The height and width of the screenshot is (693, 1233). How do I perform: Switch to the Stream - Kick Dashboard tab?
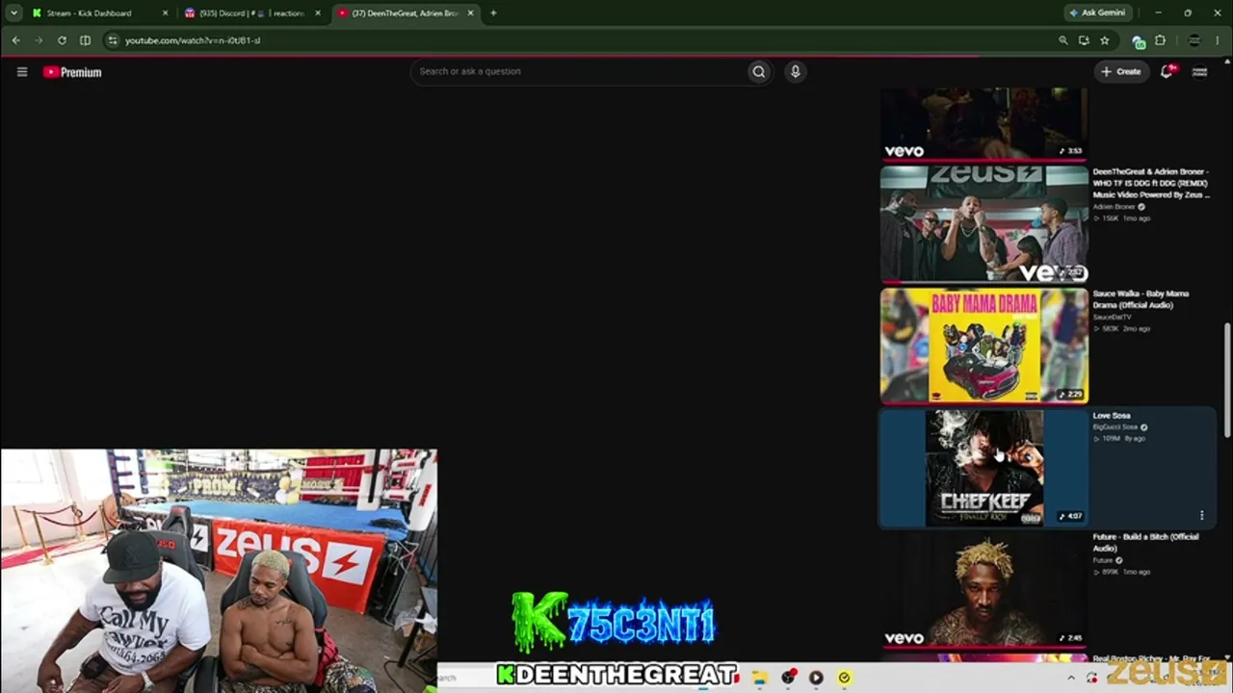tap(99, 13)
